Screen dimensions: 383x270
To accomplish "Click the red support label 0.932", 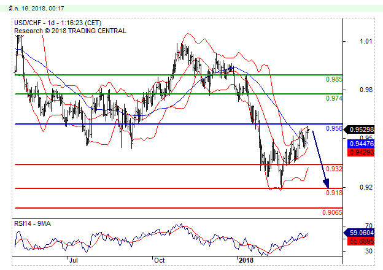I will coord(334,169).
